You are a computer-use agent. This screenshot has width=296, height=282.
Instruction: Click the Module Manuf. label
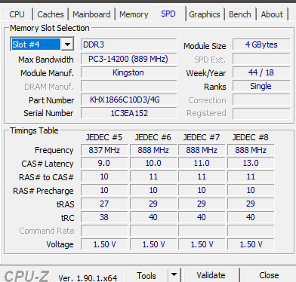(48, 73)
